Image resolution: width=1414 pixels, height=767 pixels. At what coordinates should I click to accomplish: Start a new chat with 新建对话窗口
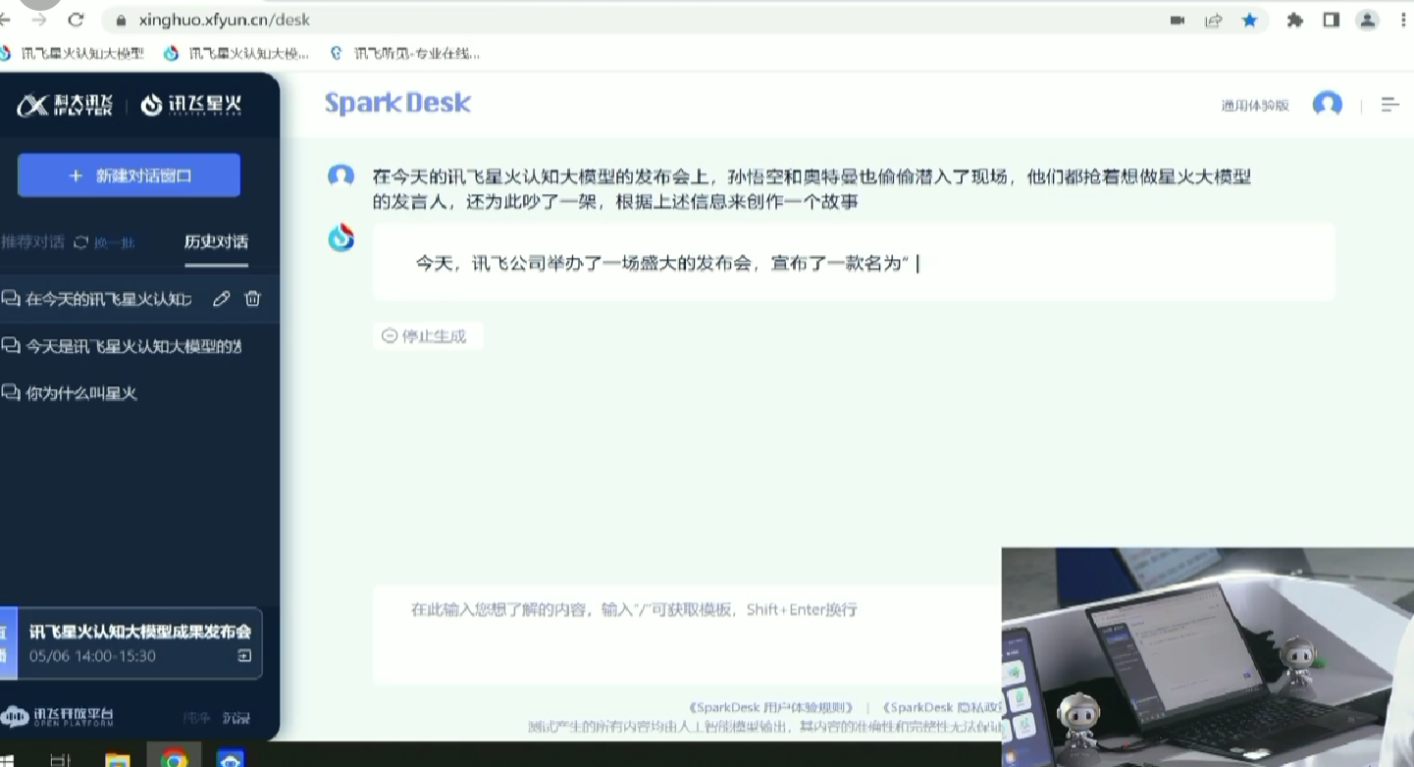point(129,176)
